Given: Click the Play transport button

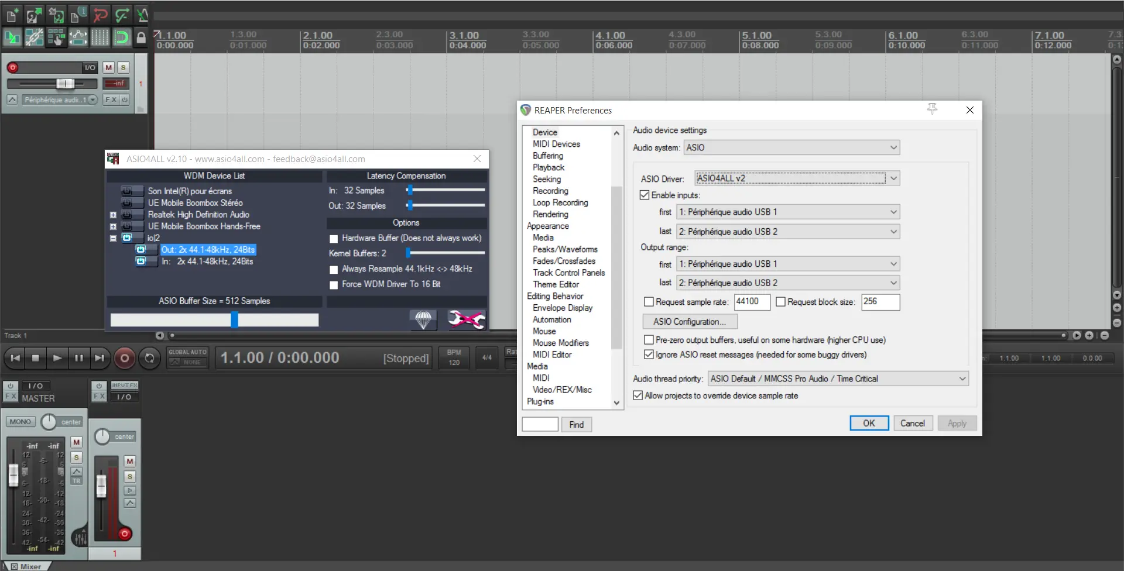Looking at the screenshot, I should click(57, 358).
